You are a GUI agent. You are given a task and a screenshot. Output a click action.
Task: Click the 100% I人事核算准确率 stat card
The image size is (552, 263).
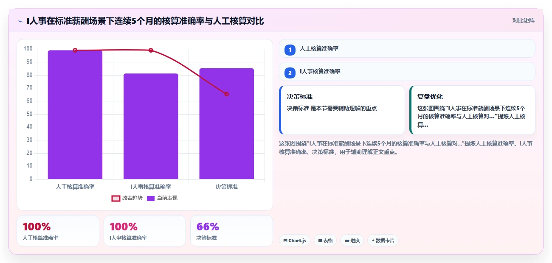pyautogui.click(x=145, y=231)
